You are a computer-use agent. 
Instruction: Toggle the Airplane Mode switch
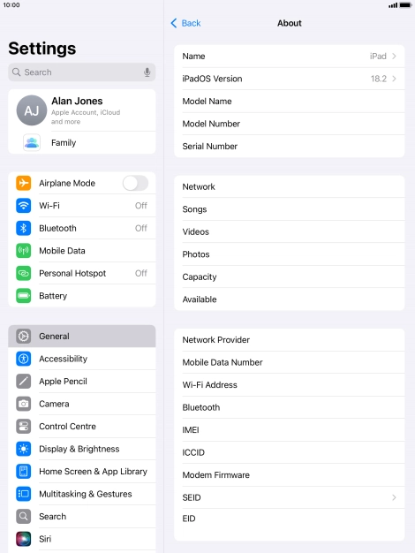[135, 183]
